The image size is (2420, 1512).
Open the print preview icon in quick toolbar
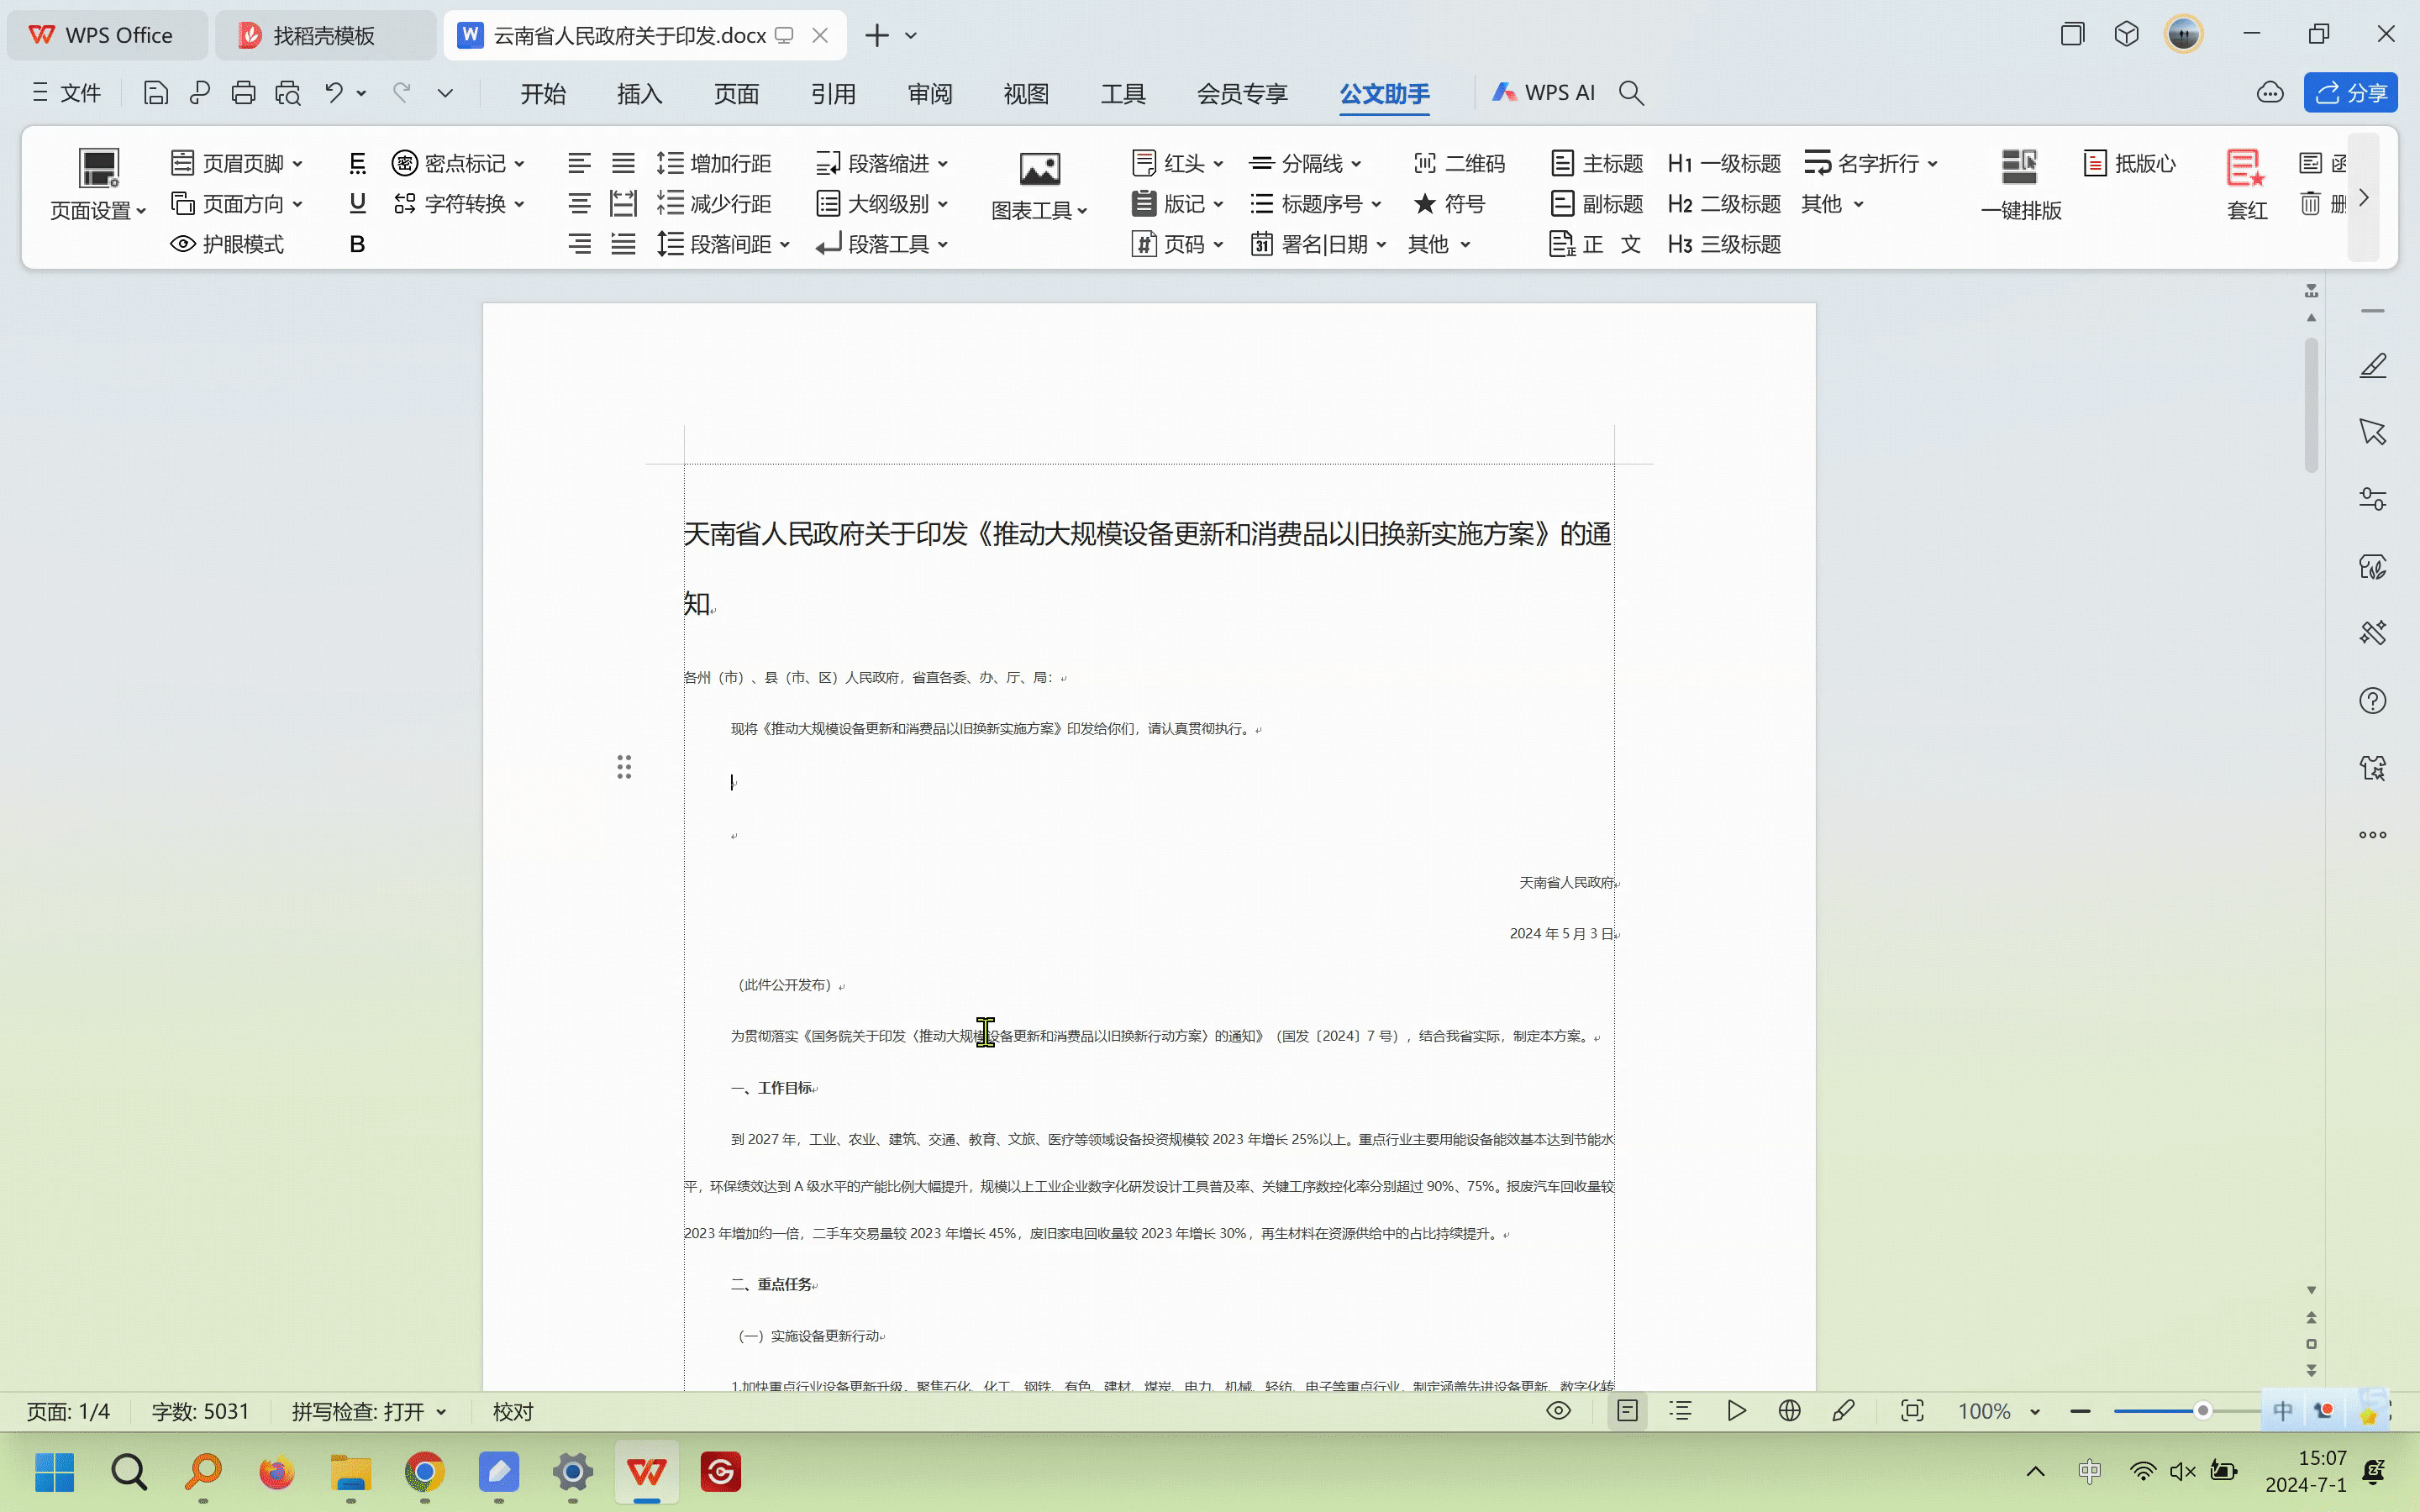(288, 93)
